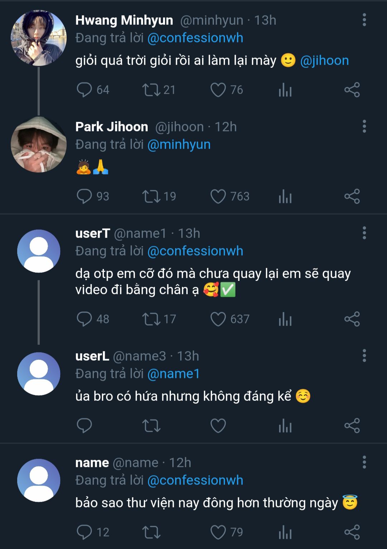Open Hwang Minhyun's profile avatar
This screenshot has height=549, width=387.
[x=39, y=38]
